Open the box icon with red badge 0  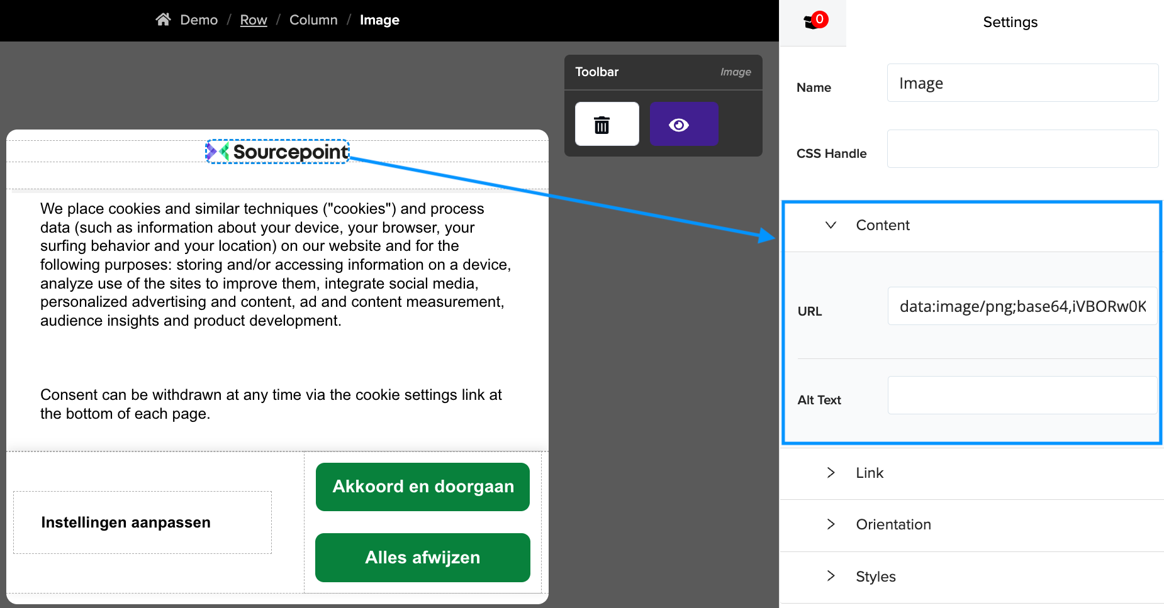812,19
